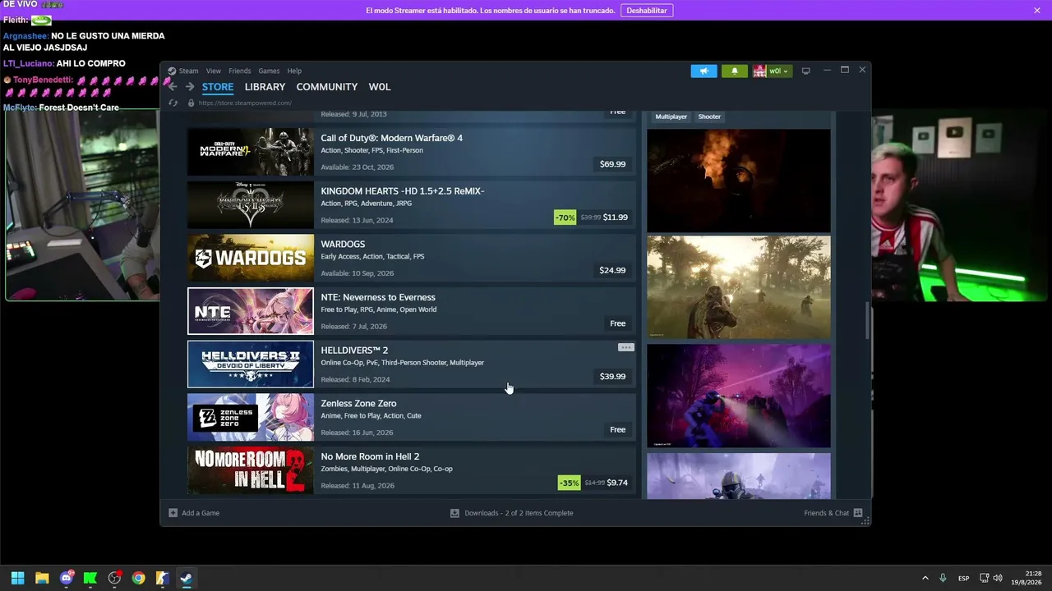View the fire explosion preview screenshot
This screenshot has height=591, width=1052.
point(739,181)
